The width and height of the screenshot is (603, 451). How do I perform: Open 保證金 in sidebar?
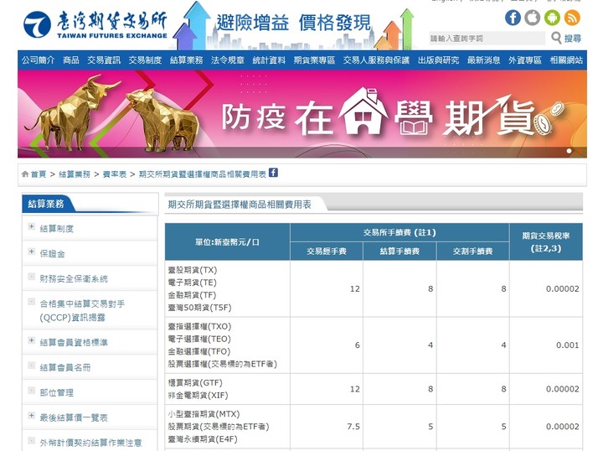[52, 254]
